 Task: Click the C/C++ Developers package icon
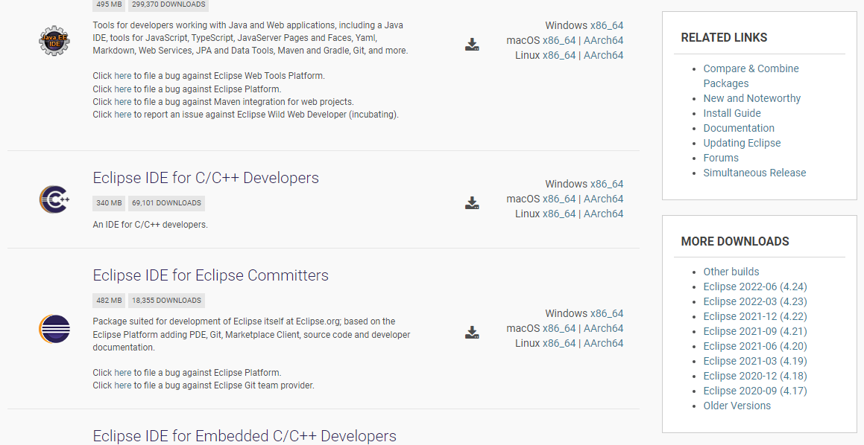[x=54, y=199]
